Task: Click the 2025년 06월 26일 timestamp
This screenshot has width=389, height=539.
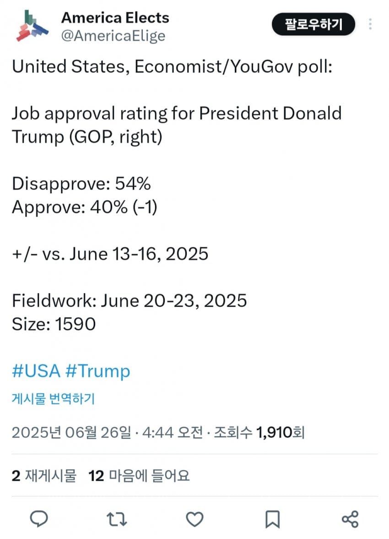Action: point(71,432)
